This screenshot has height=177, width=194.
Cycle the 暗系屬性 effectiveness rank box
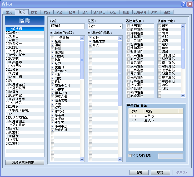(128, 81)
